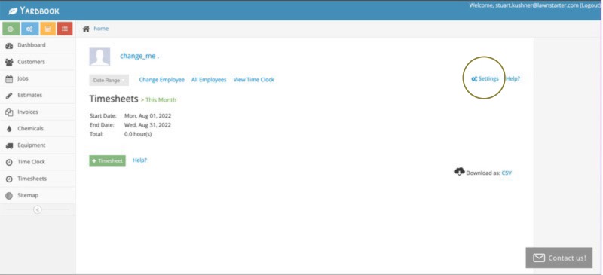Screen dimensions: 603x275
Task: Open the change_me employee link
Action: coord(139,57)
